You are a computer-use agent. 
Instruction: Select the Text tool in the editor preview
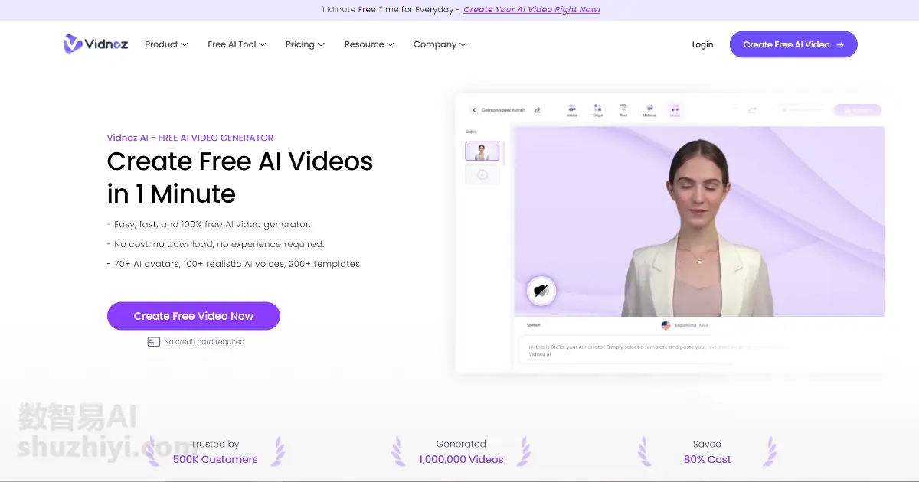(623, 110)
